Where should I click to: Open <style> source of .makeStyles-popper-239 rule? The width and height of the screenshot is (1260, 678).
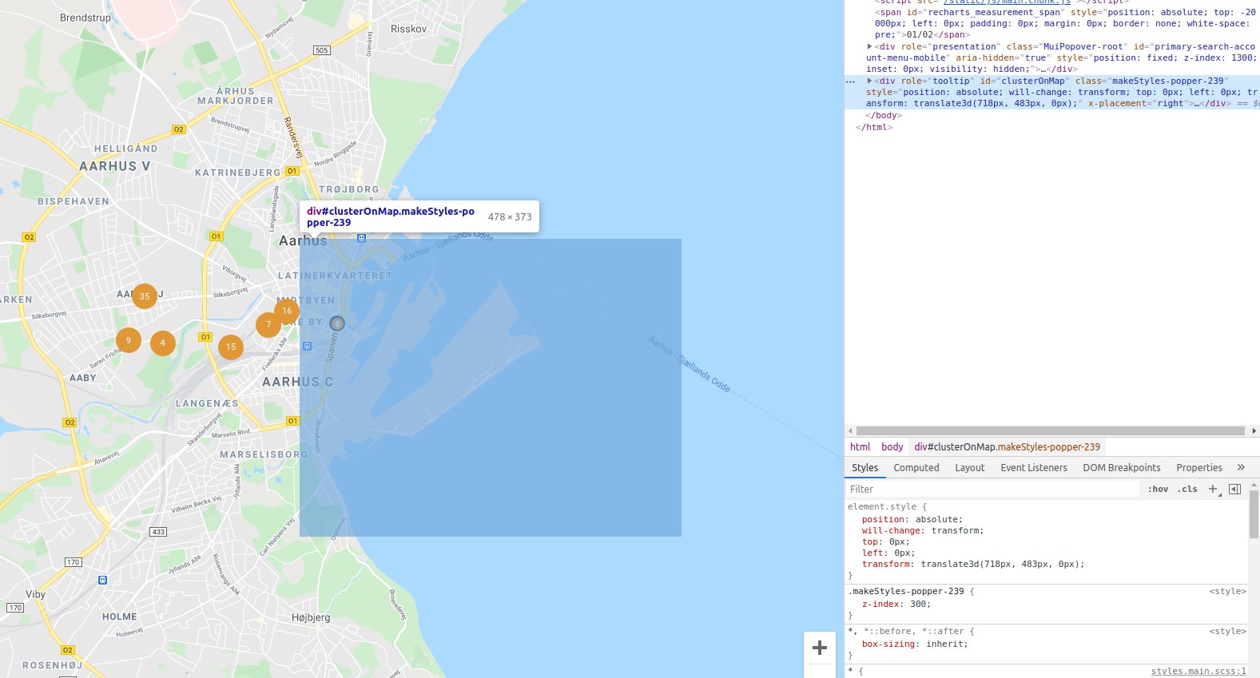[x=1227, y=592]
